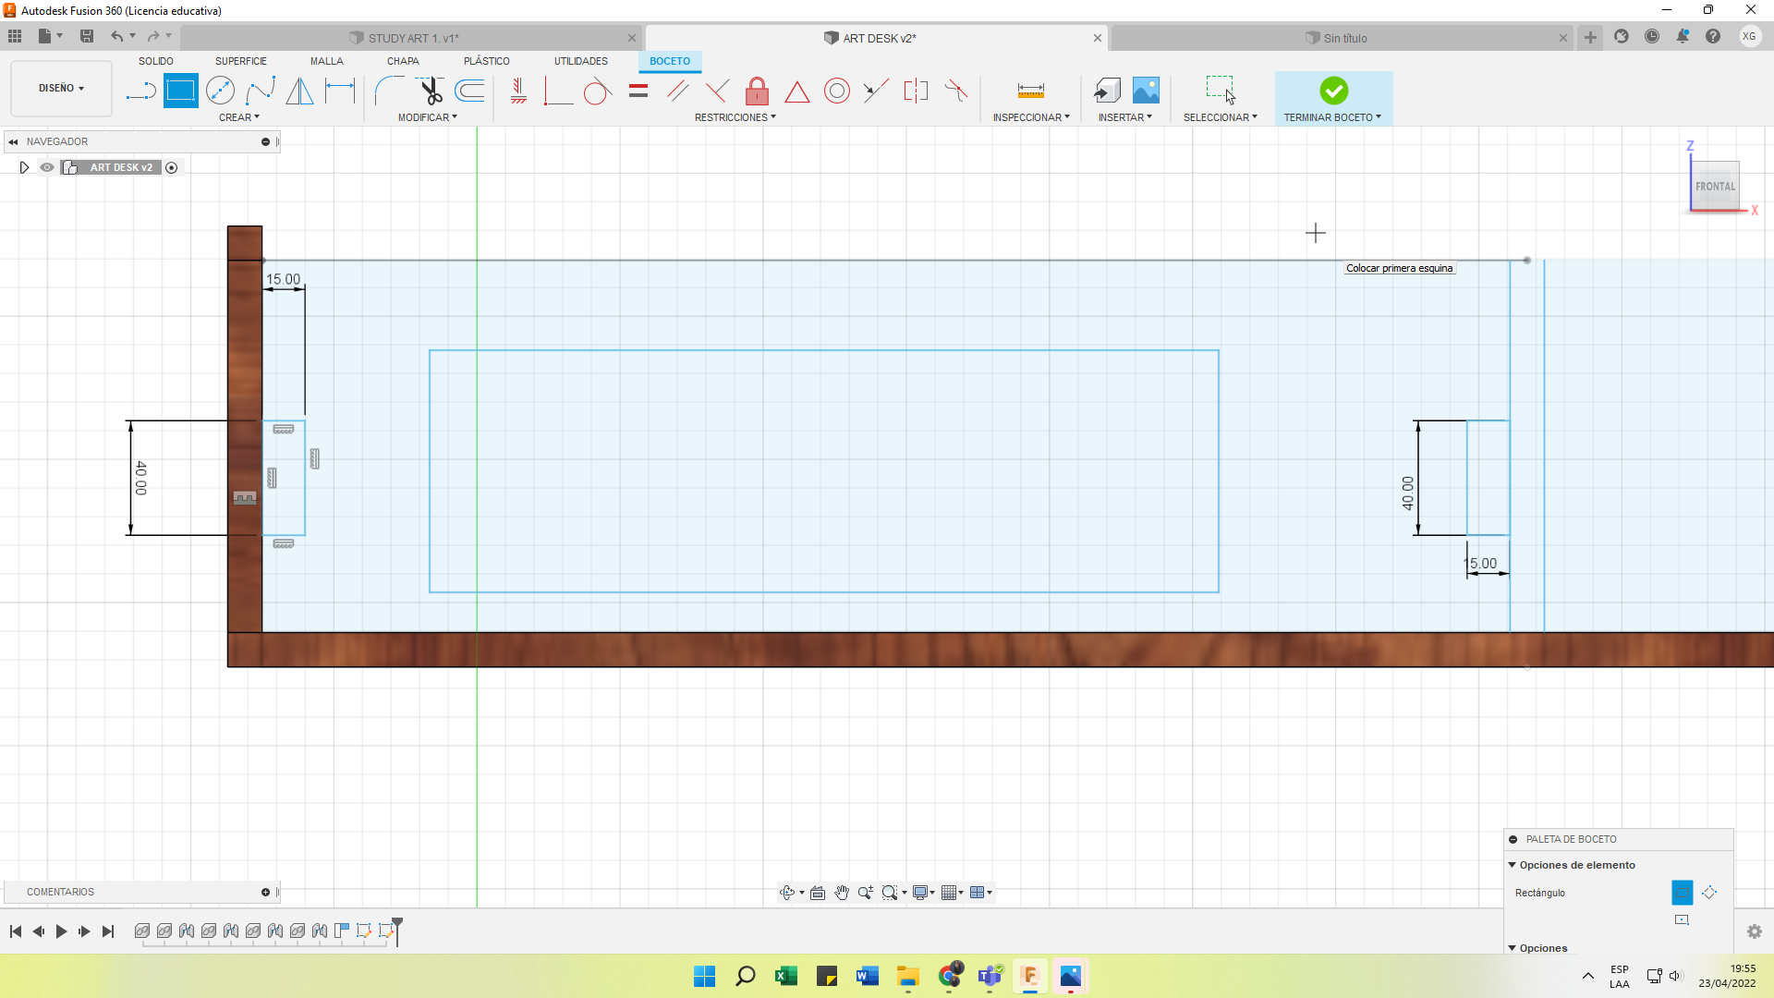
Task: Open the DISEÑO workspace dropdown
Action: click(x=61, y=88)
